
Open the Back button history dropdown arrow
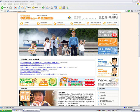pos(8,8)
